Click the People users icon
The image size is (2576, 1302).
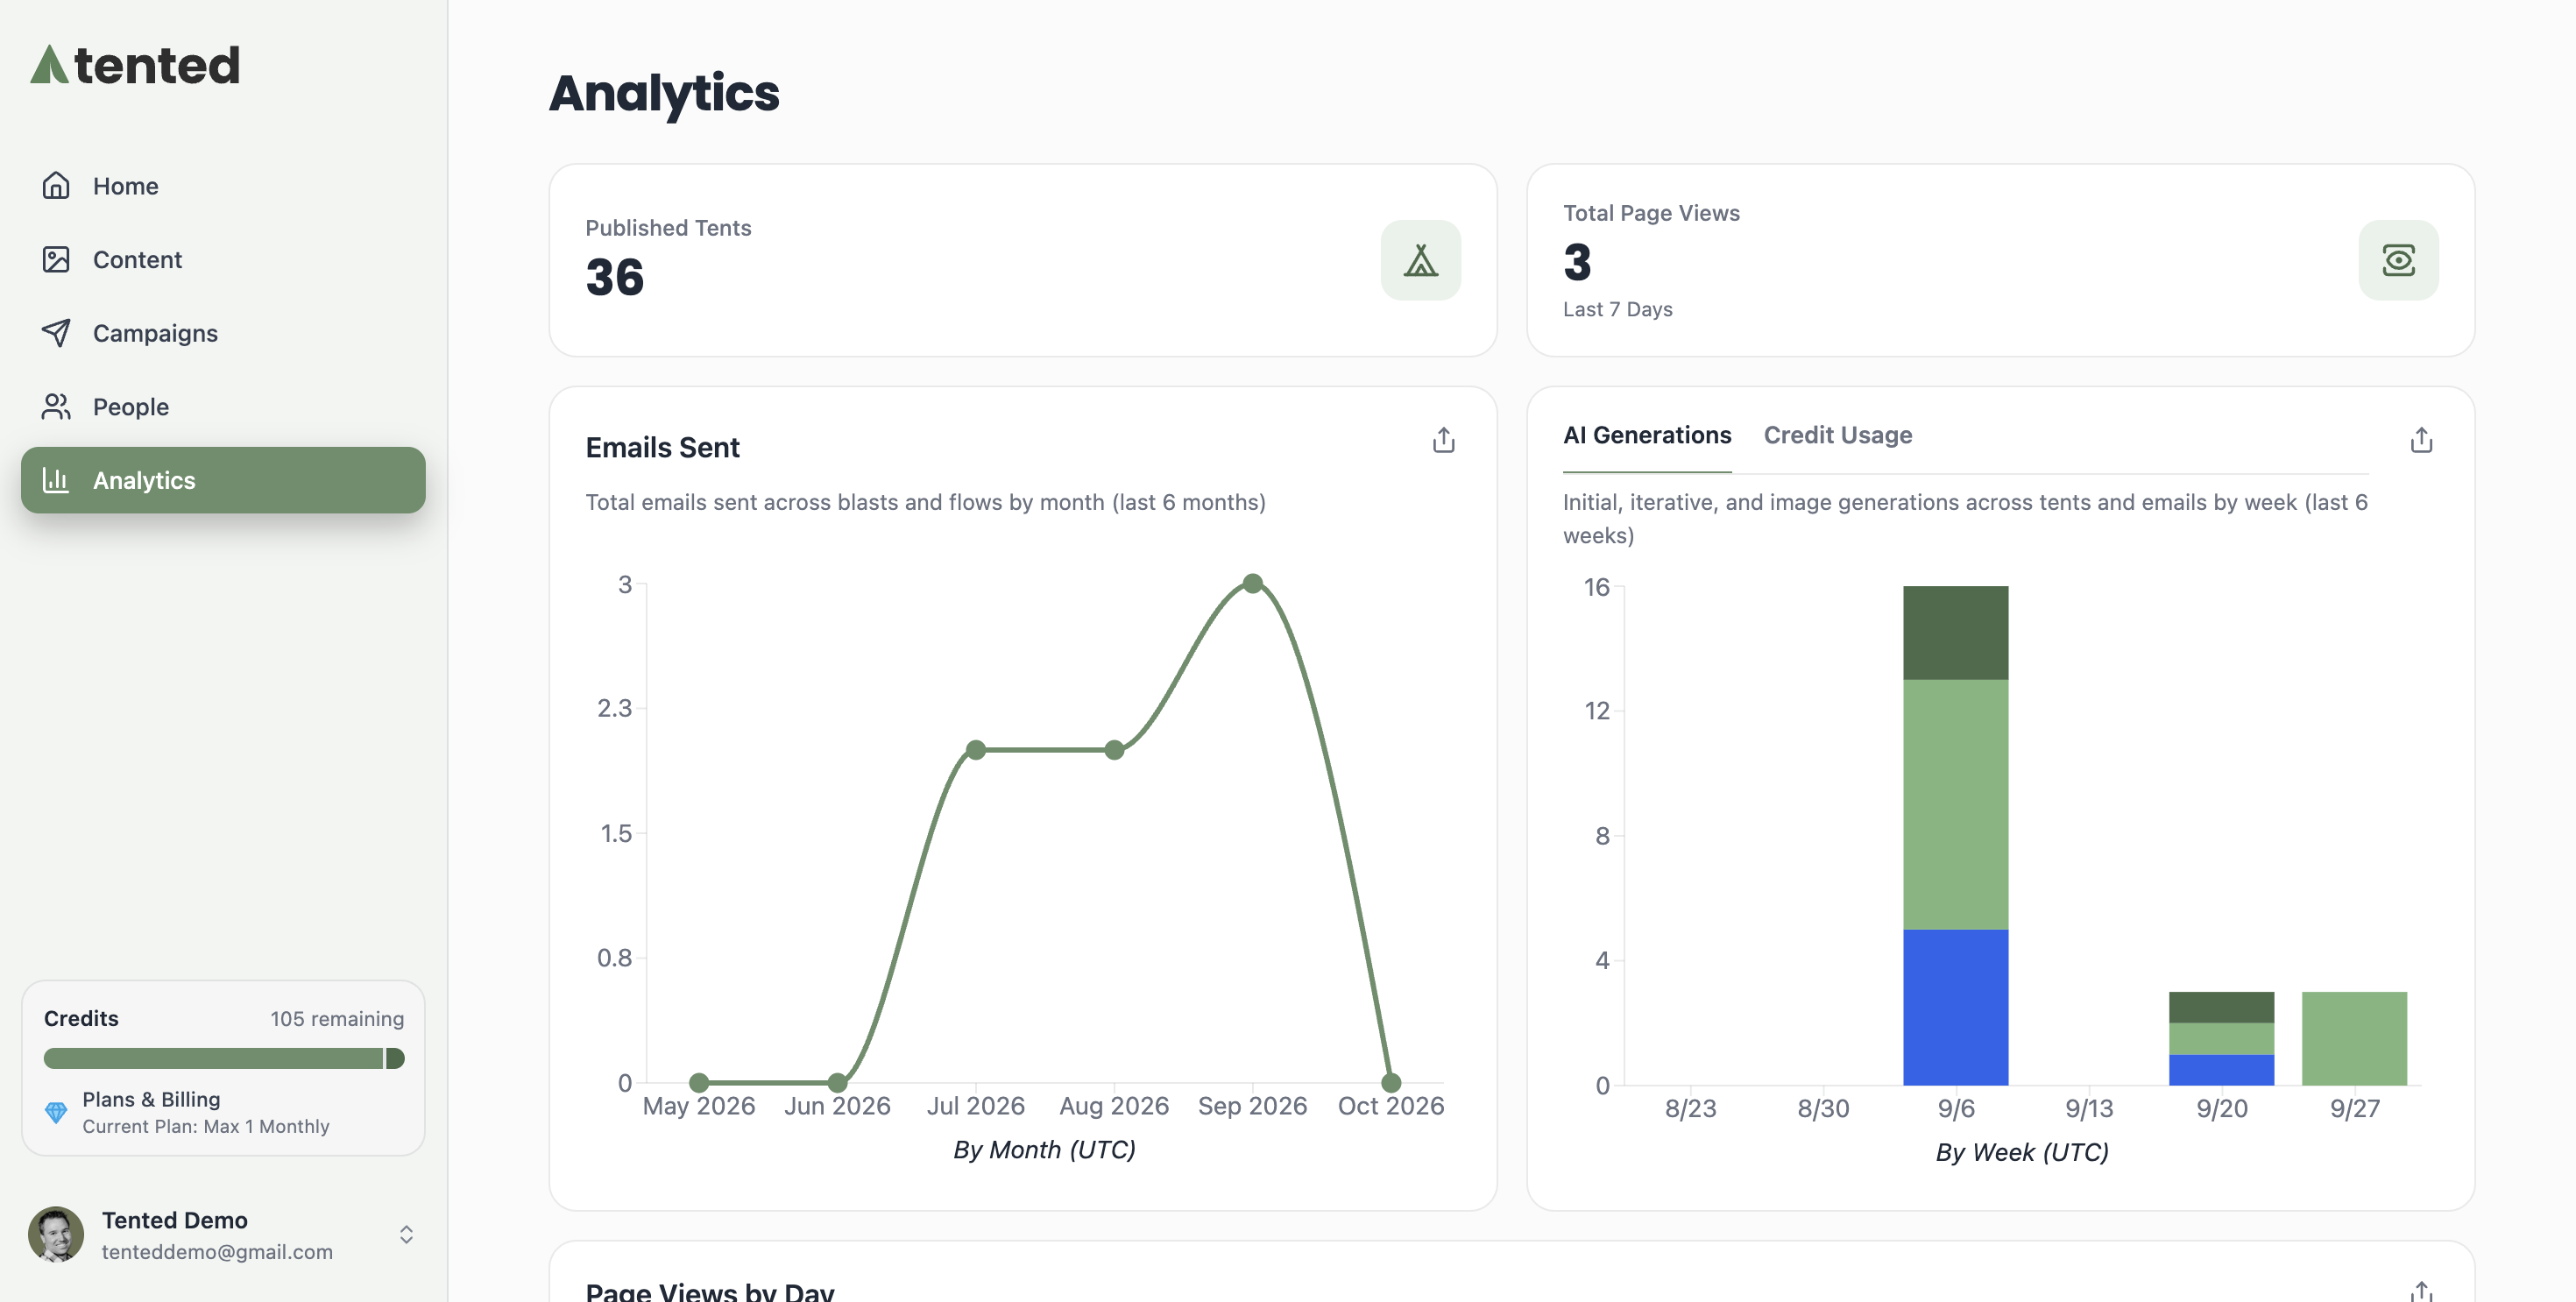pyautogui.click(x=56, y=407)
